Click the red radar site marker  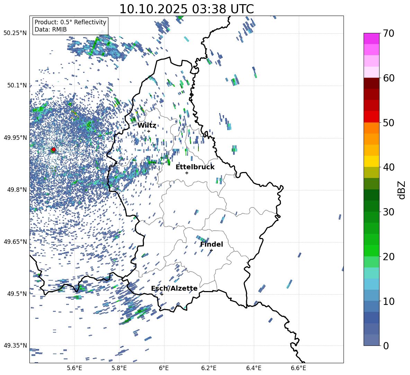coord(54,149)
